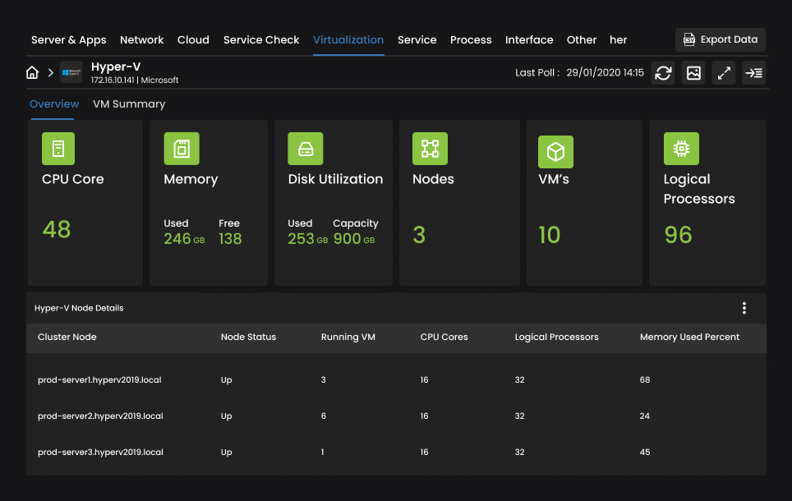Select prod-server1.hyperv2019.local row
Image resolution: width=792 pixels, height=501 pixels.
[396, 379]
